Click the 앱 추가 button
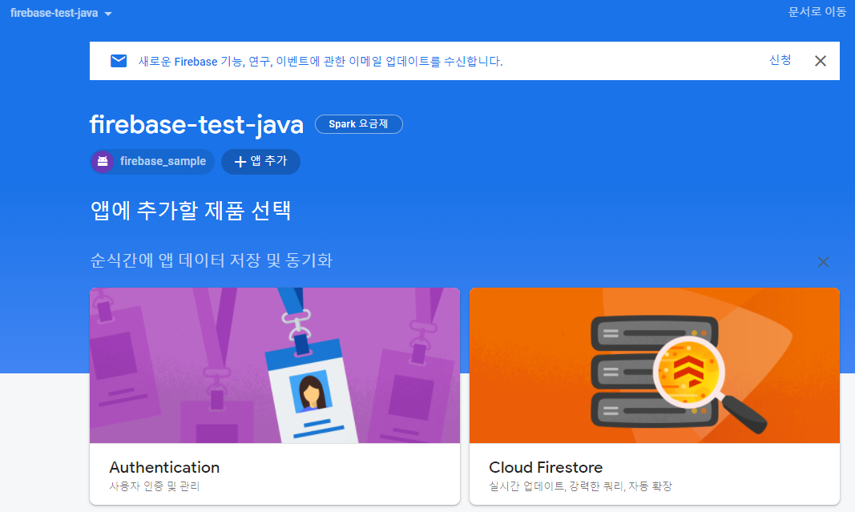This screenshot has width=855, height=512. (260, 161)
